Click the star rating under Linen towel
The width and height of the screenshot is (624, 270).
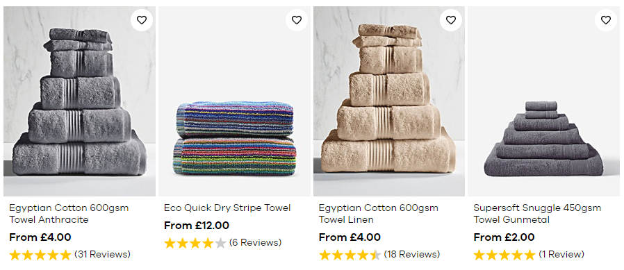[350, 255]
